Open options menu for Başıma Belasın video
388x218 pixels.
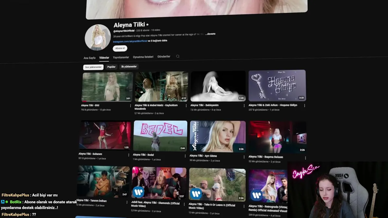coord(305,158)
